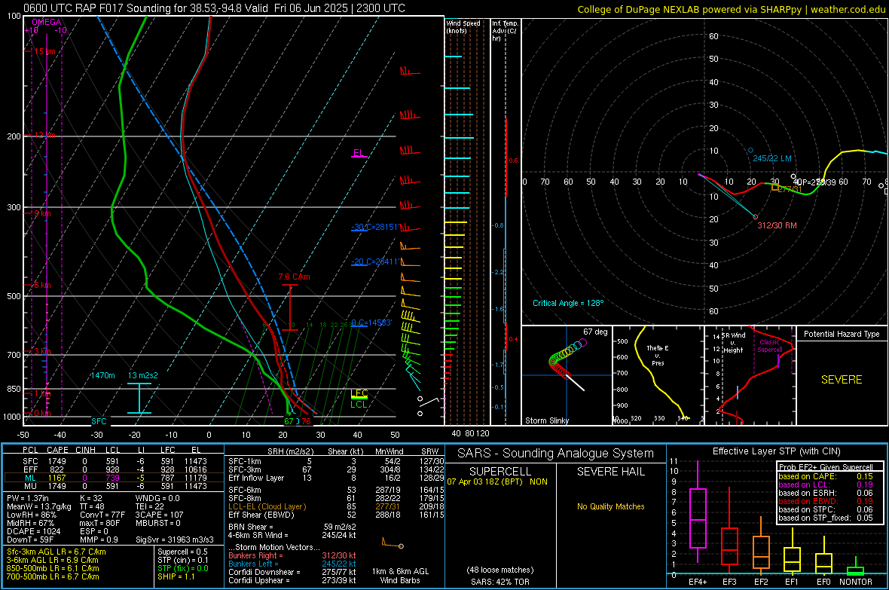The height and width of the screenshot is (590, 889).
Task: Click the Effective Layer STP (with CIN) title
Action: click(777, 451)
